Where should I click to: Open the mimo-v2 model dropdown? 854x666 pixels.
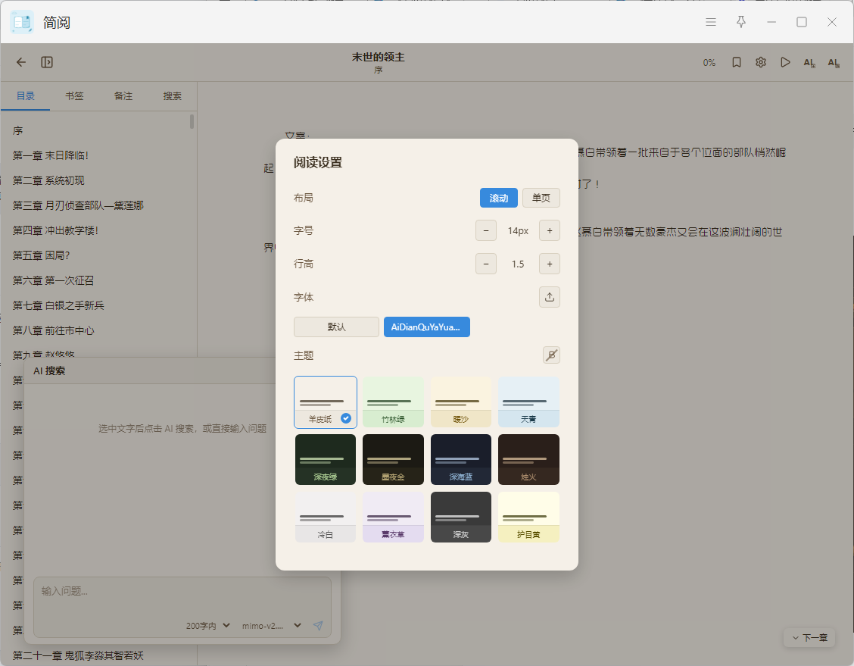tap(272, 626)
